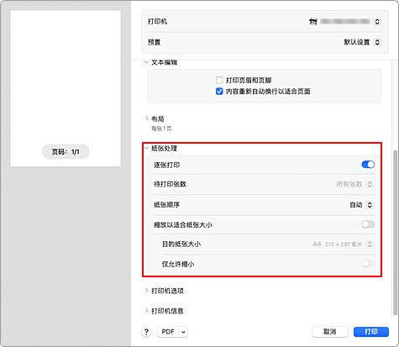Click the 页码: 1/1 page indicator
This screenshot has height=347, width=399.
66,152
